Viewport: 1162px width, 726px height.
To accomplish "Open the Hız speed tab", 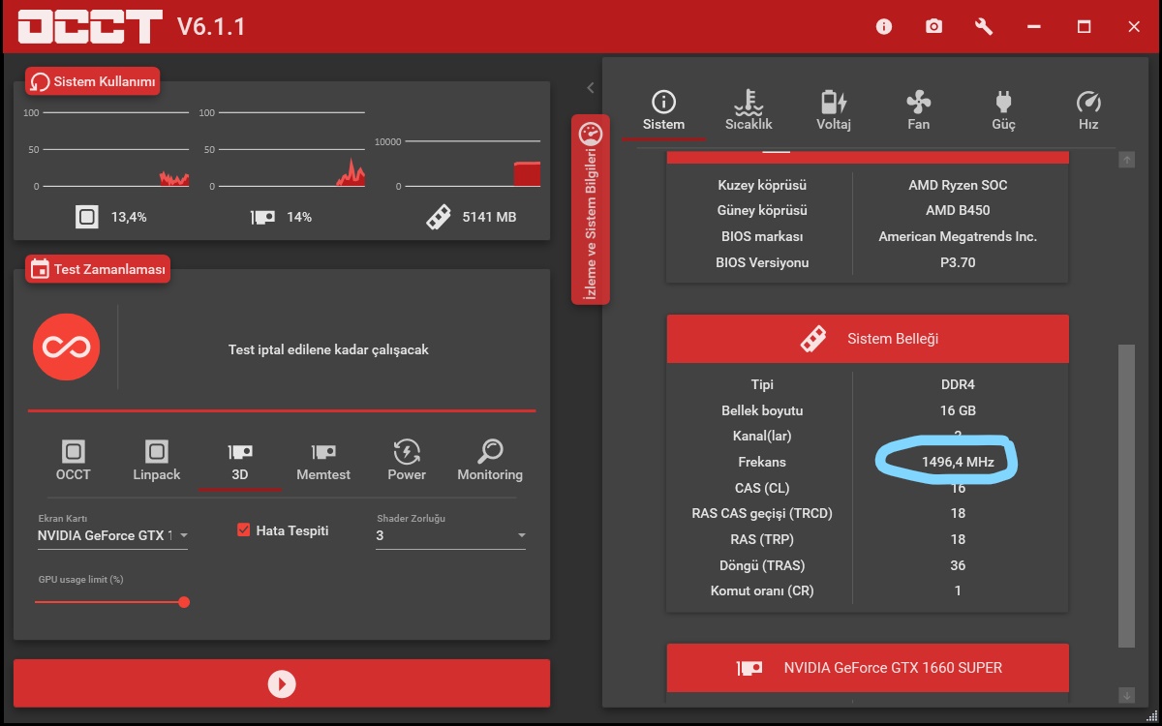I will click(1088, 110).
